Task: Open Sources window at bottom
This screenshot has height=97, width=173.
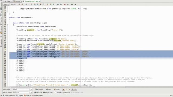Action: (x=28, y=95)
